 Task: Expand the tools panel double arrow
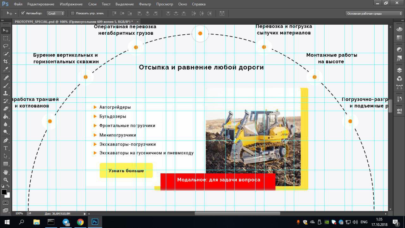point(3,21)
